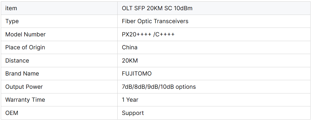Select the 'Support' value cell

click(x=133, y=113)
